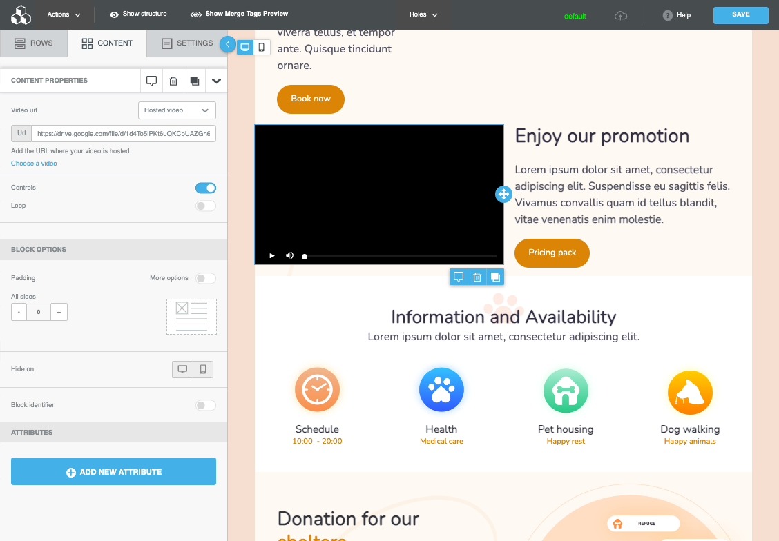
Task: Click the Choose a video link
Action: [34, 164]
